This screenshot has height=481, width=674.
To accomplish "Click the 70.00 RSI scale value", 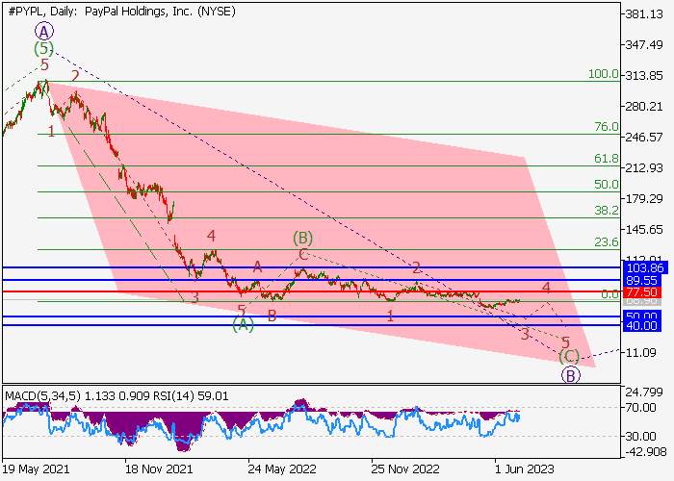I will [x=640, y=407].
